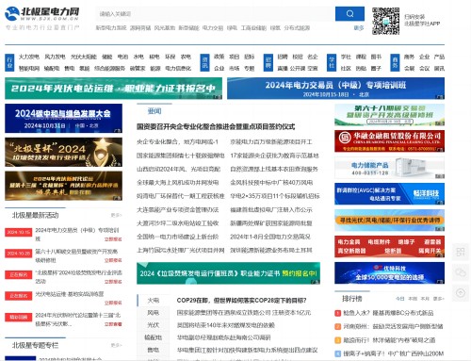
Task: Click the blue search magnifier button
Action: [x=349, y=14]
